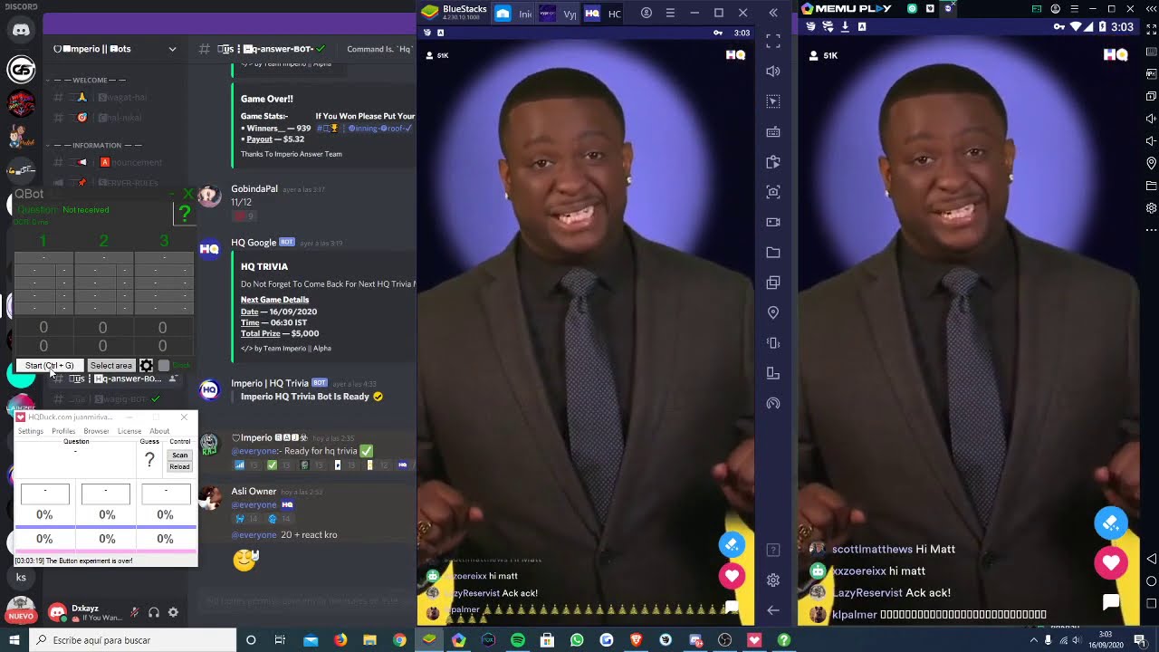Viewport: 1159px width, 652px height.
Task: Click the BlueStacks sidebar volume speaker icon
Action: (773, 72)
